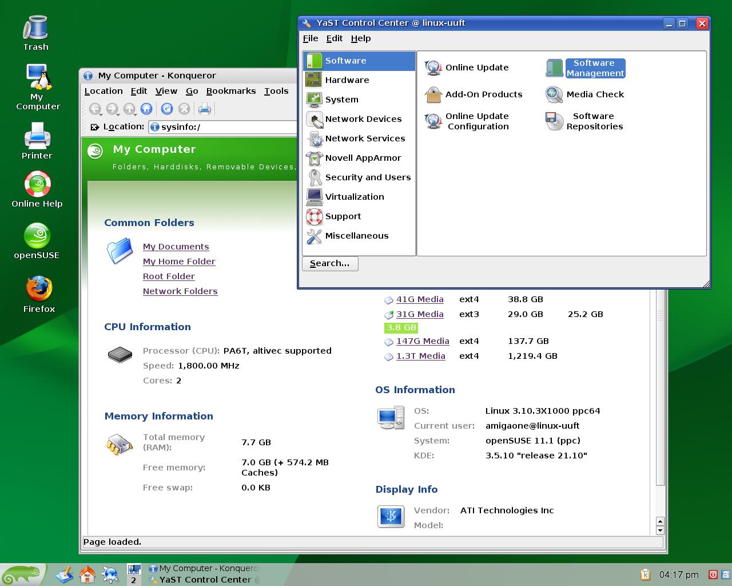The width and height of the screenshot is (732, 586).
Task: Switch to virtual desktop 2
Action: (134, 580)
